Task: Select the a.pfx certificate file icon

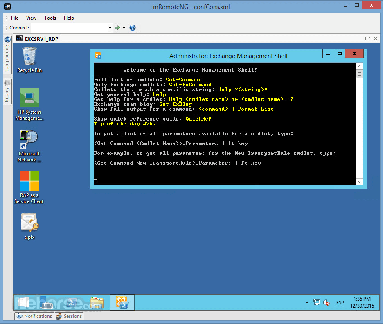Action: tap(29, 226)
